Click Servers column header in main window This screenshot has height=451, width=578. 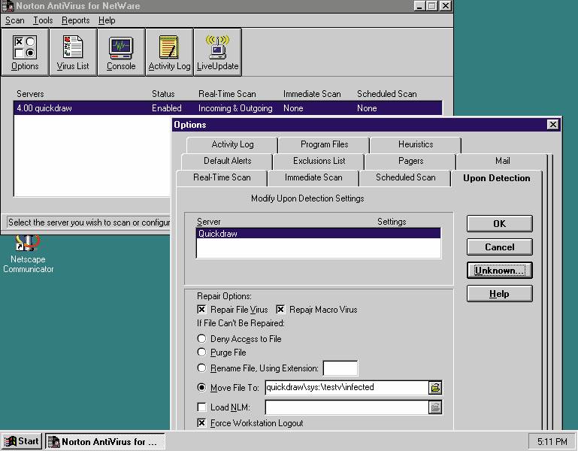[30, 94]
